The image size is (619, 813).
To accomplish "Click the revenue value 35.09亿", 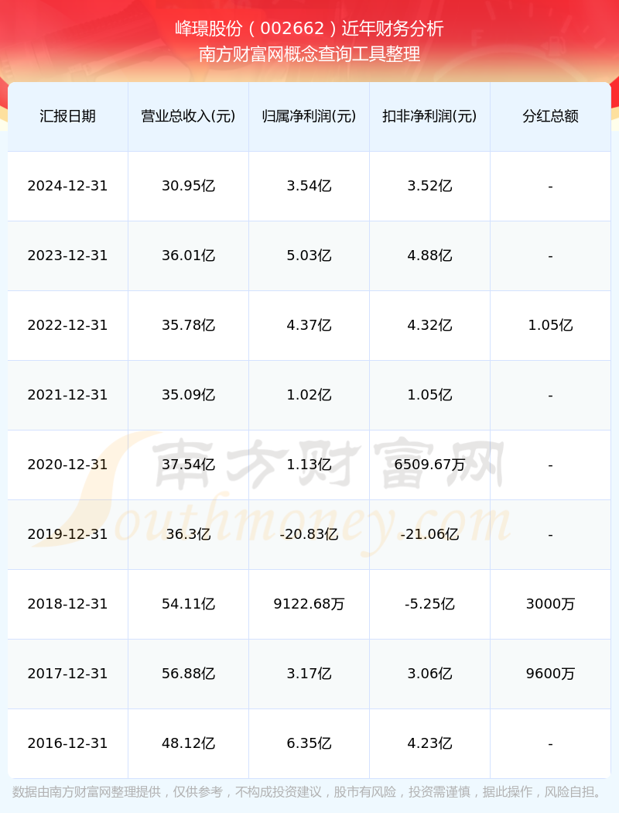I will [189, 395].
